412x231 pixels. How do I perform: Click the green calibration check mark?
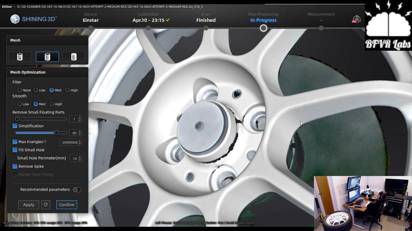[x=168, y=20]
